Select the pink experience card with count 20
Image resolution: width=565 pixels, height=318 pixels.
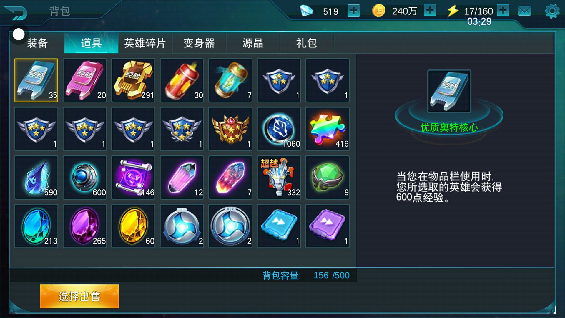pos(85,80)
